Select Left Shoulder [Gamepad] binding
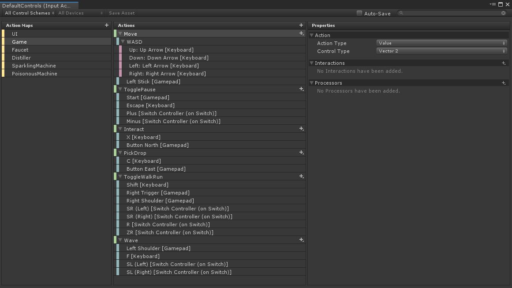 [x=211, y=248]
